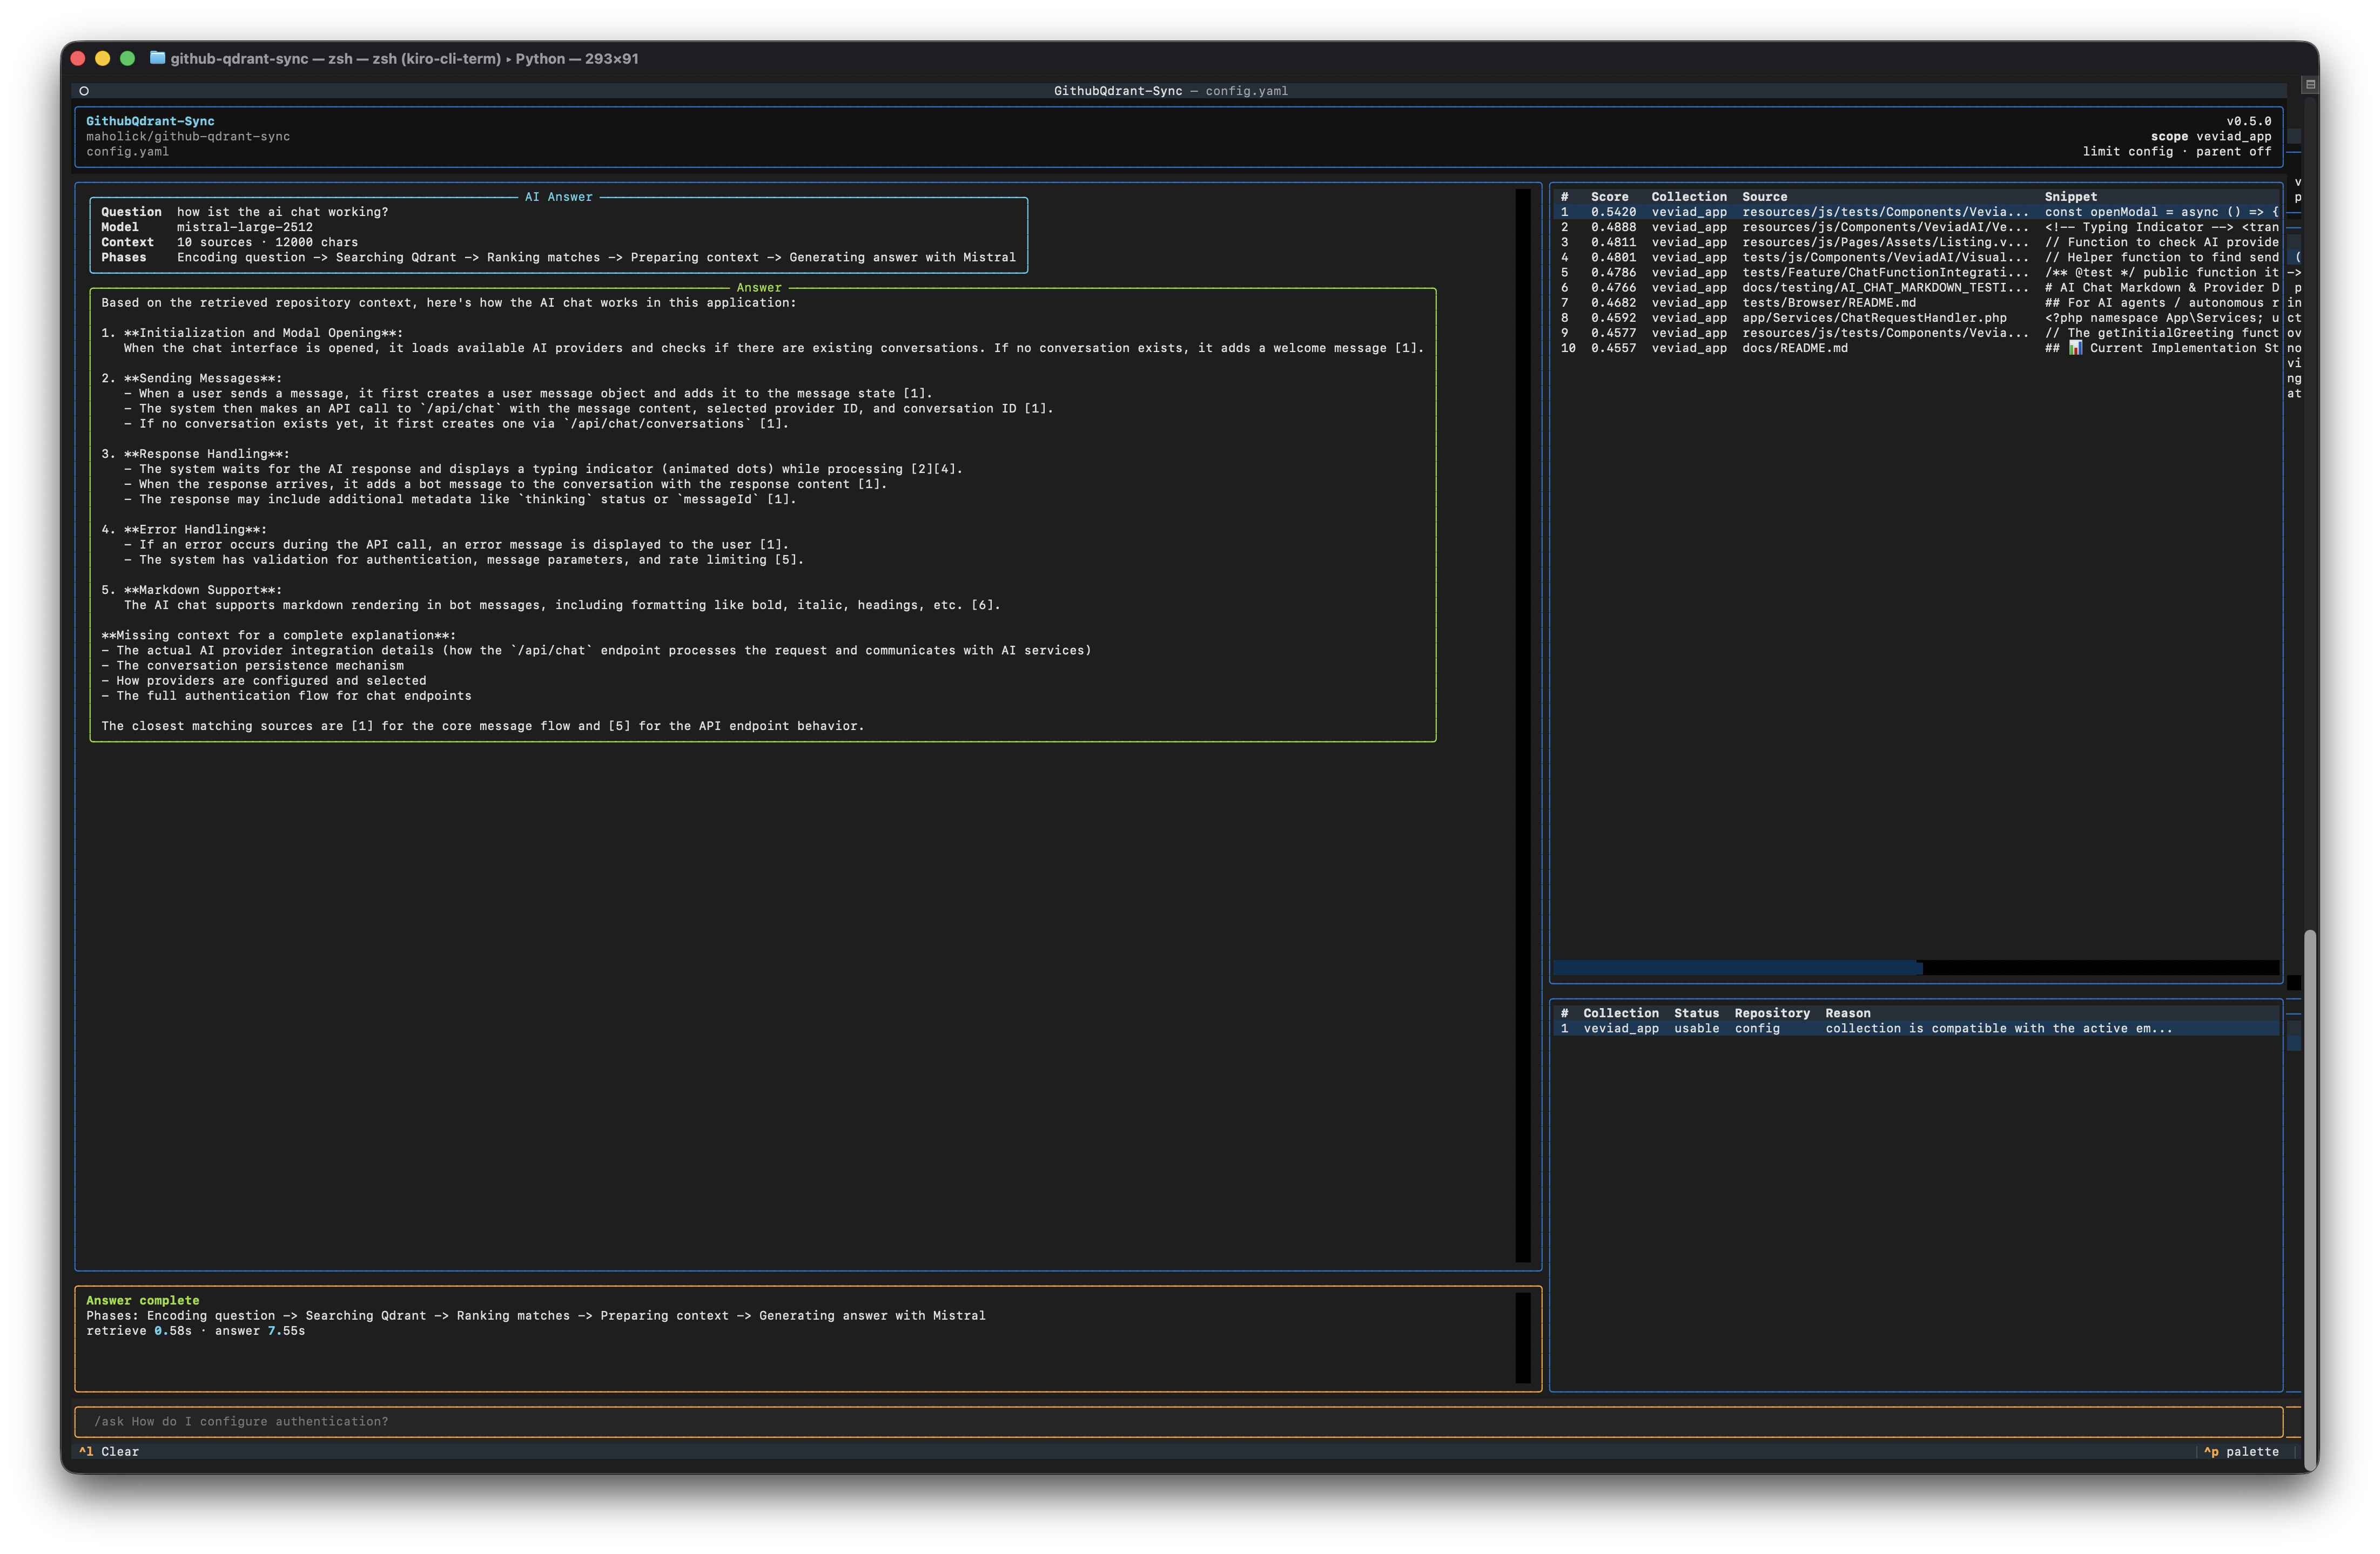Click the question 'how ist the ai chat working?'

pos(282,212)
